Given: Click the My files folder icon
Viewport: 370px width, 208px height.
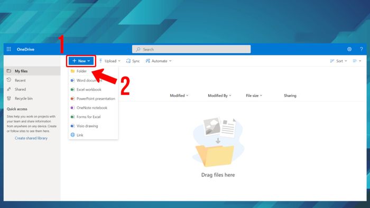Looking at the screenshot, I should (9, 71).
